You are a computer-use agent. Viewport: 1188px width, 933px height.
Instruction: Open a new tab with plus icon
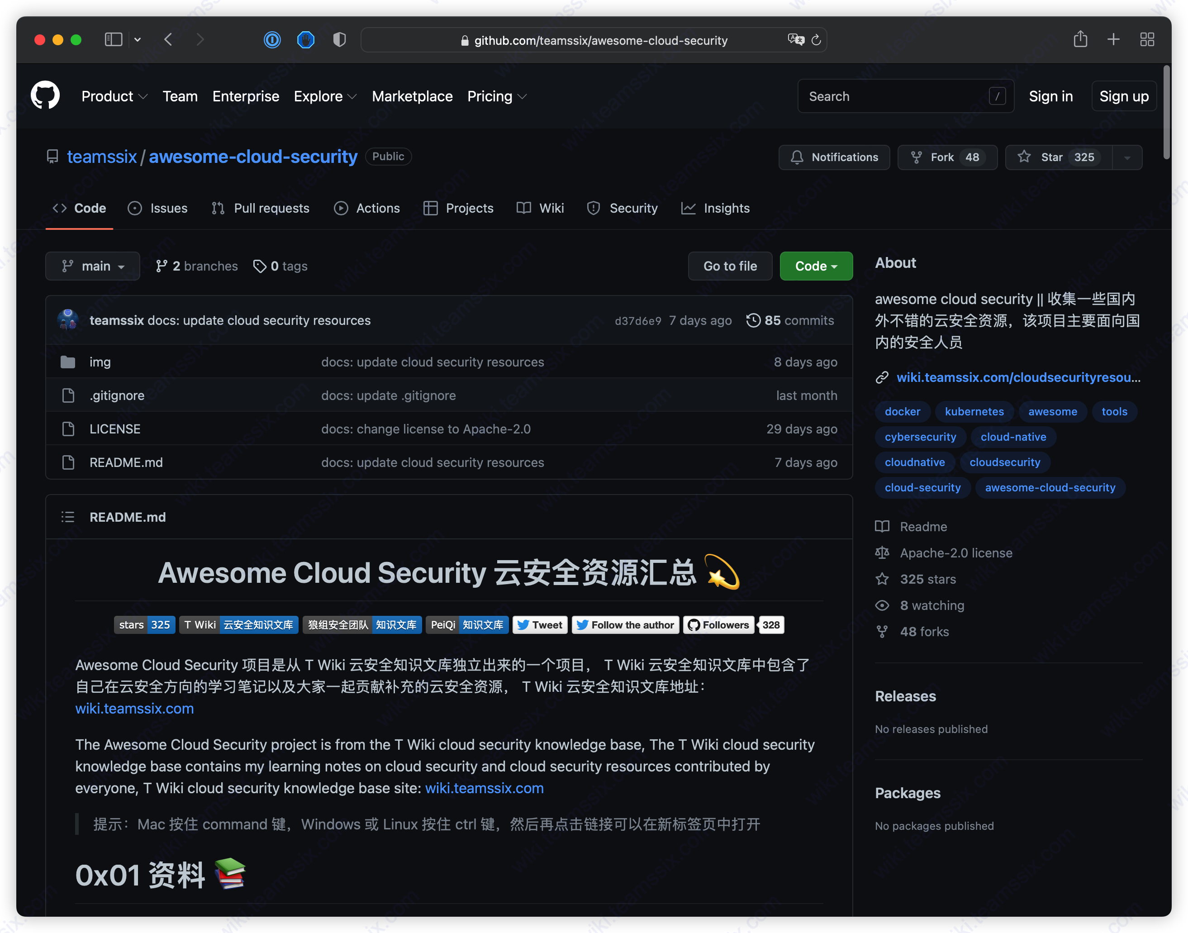click(x=1113, y=39)
